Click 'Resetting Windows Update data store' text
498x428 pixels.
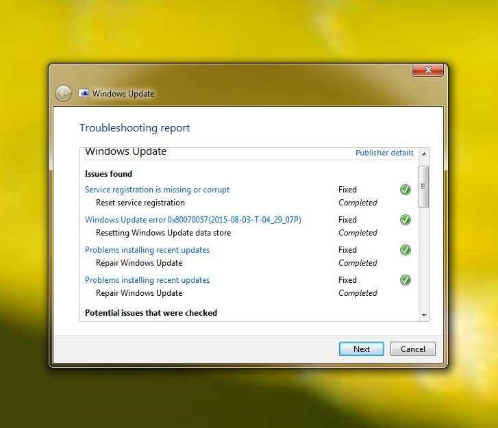[x=163, y=233]
